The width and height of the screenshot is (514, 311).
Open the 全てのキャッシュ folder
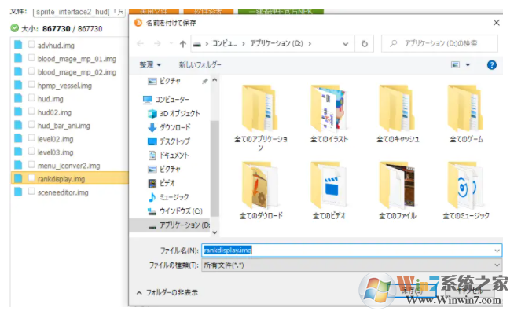click(x=398, y=114)
